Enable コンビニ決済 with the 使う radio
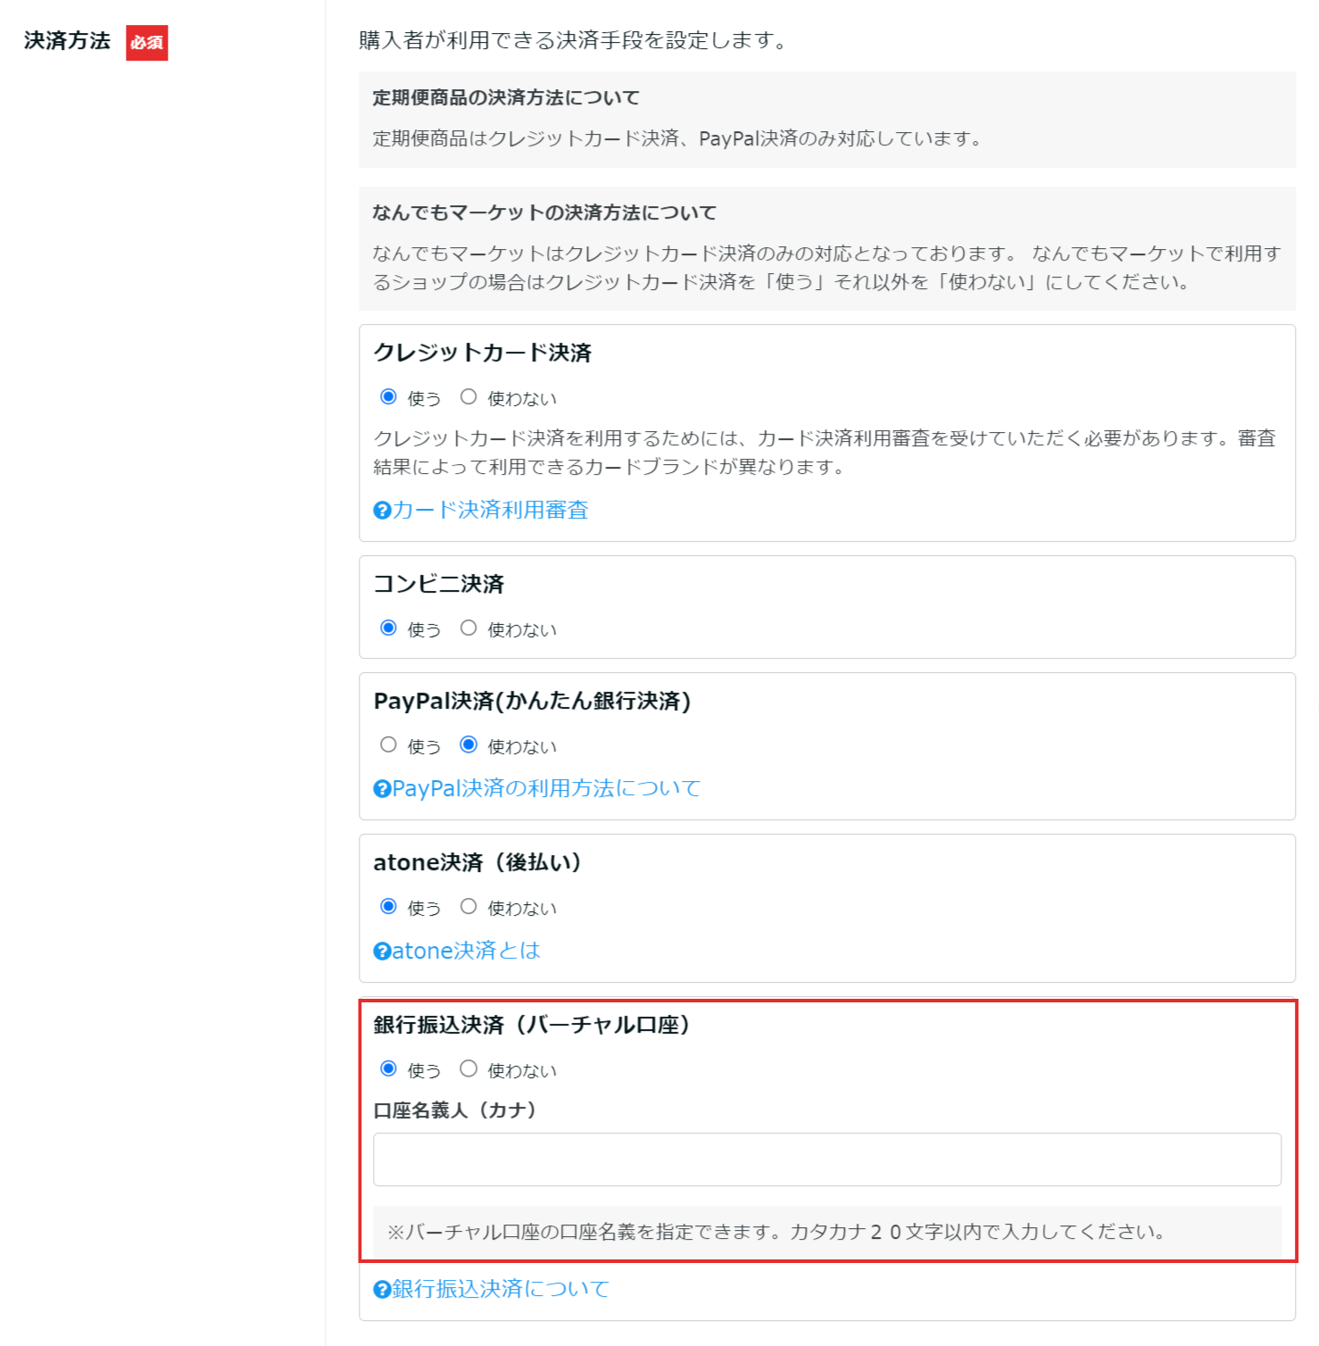1319x1346 pixels. point(388,628)
